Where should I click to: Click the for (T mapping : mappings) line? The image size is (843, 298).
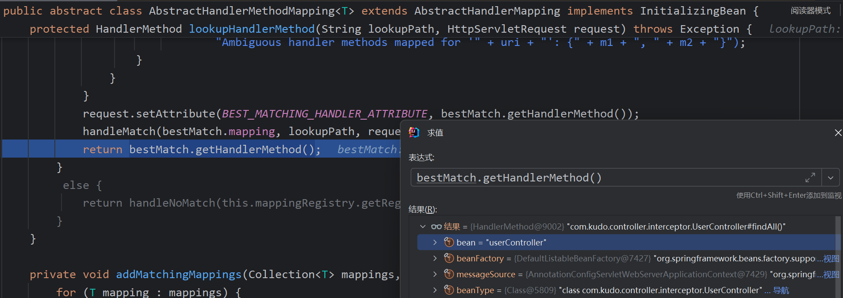tap(149, 292)
